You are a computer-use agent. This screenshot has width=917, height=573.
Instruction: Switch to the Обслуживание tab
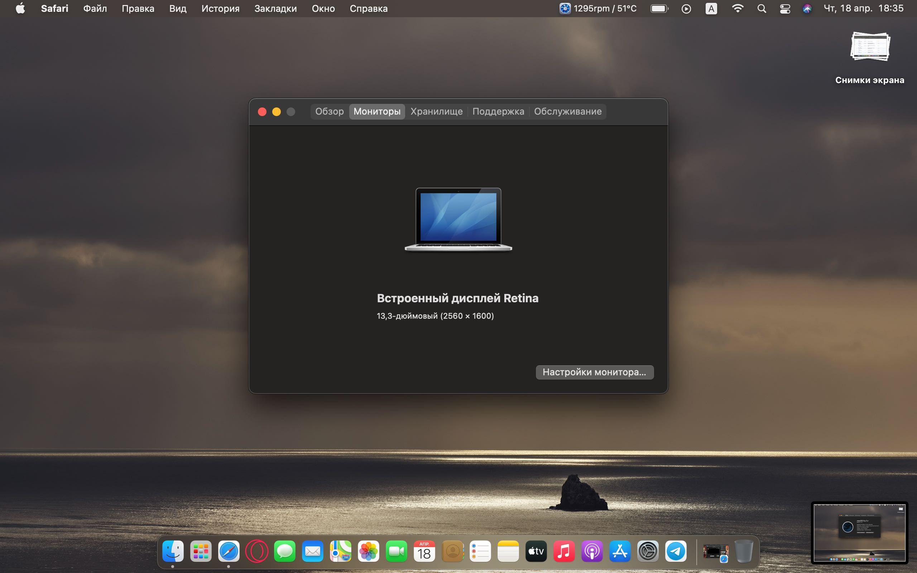click(x=568, y=111)
